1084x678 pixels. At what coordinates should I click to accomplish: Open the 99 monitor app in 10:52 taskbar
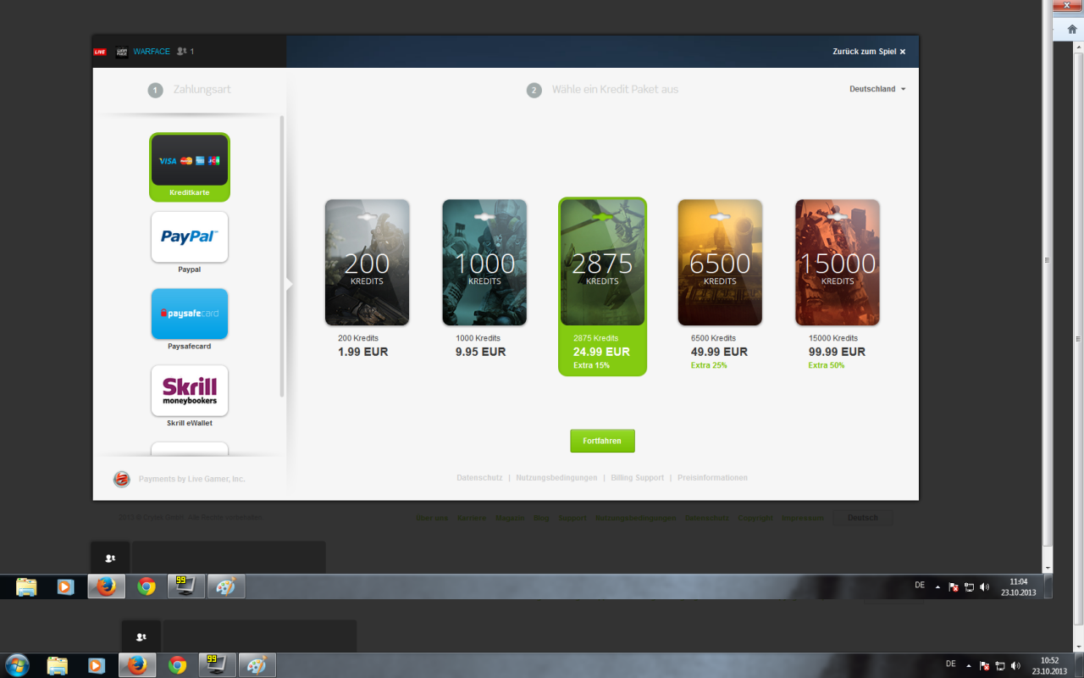pyautogui.click(x=217, y=665)
